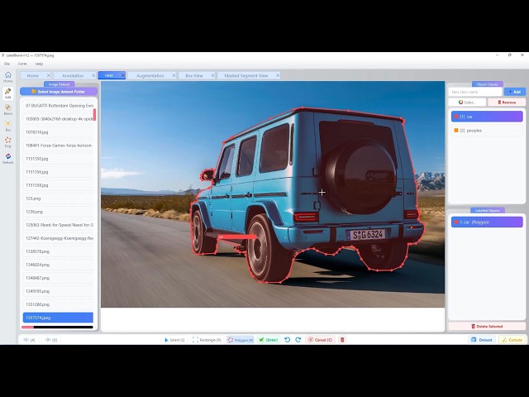Viewport: 529px width, 397px height.
Task: Click the progress bar under file list
Action: pyautogui.click(x=57, y=328)
